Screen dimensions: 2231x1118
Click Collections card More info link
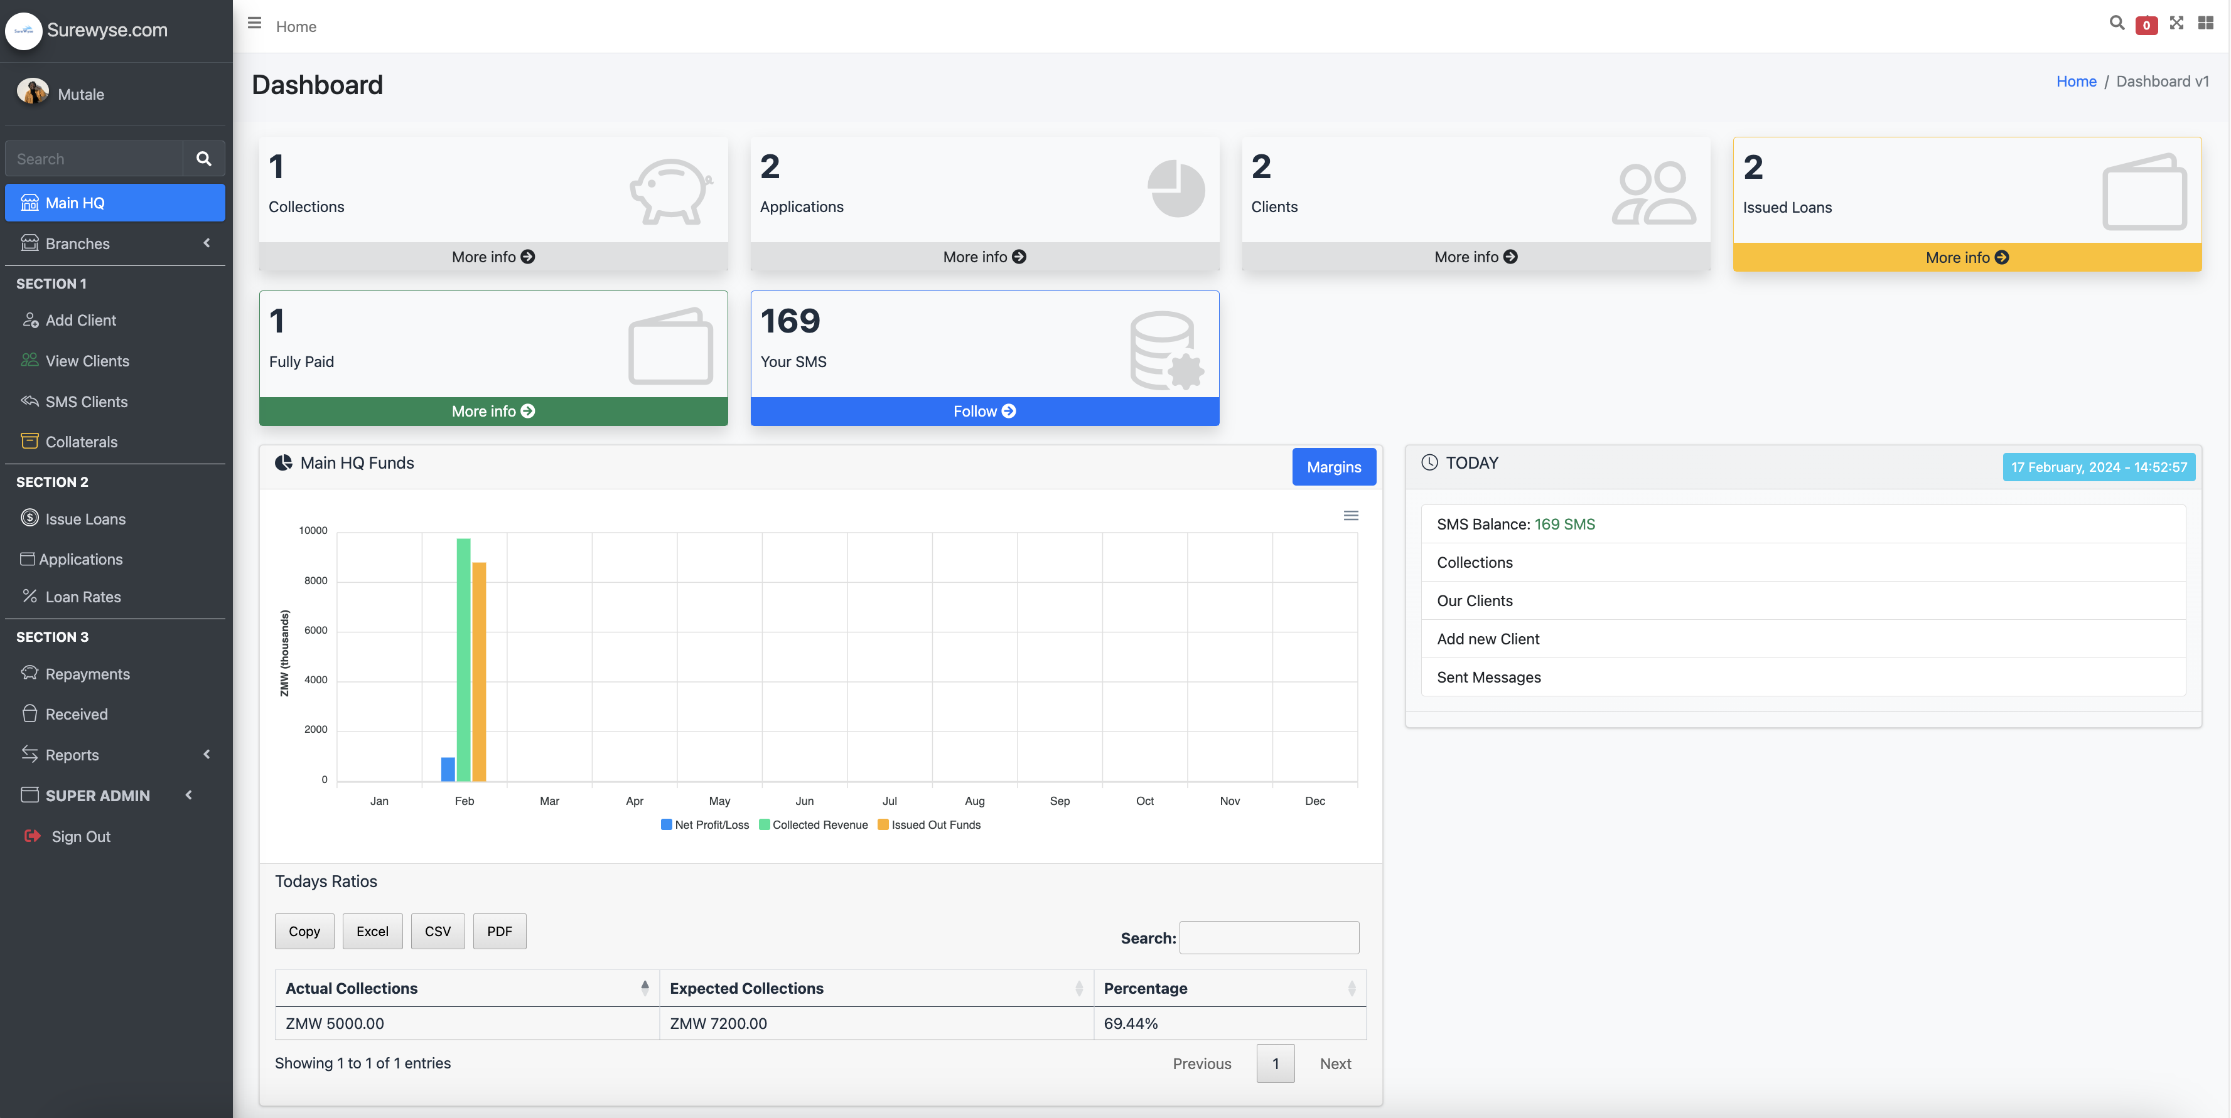point(493,257)
